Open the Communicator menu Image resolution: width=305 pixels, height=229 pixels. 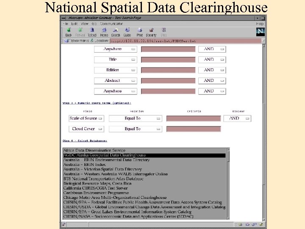[x=111, y=24]
